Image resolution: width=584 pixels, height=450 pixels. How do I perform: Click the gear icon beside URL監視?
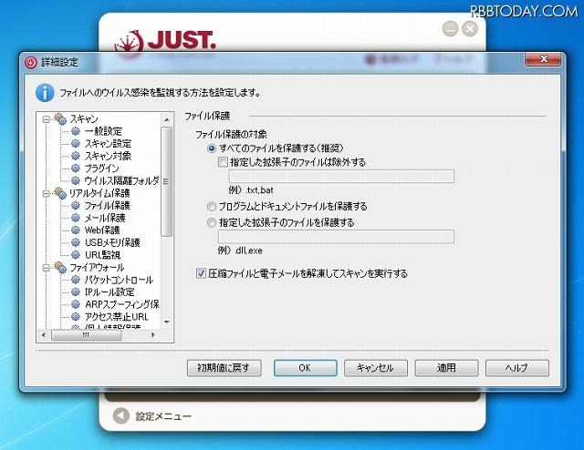(x=75, y=255)
